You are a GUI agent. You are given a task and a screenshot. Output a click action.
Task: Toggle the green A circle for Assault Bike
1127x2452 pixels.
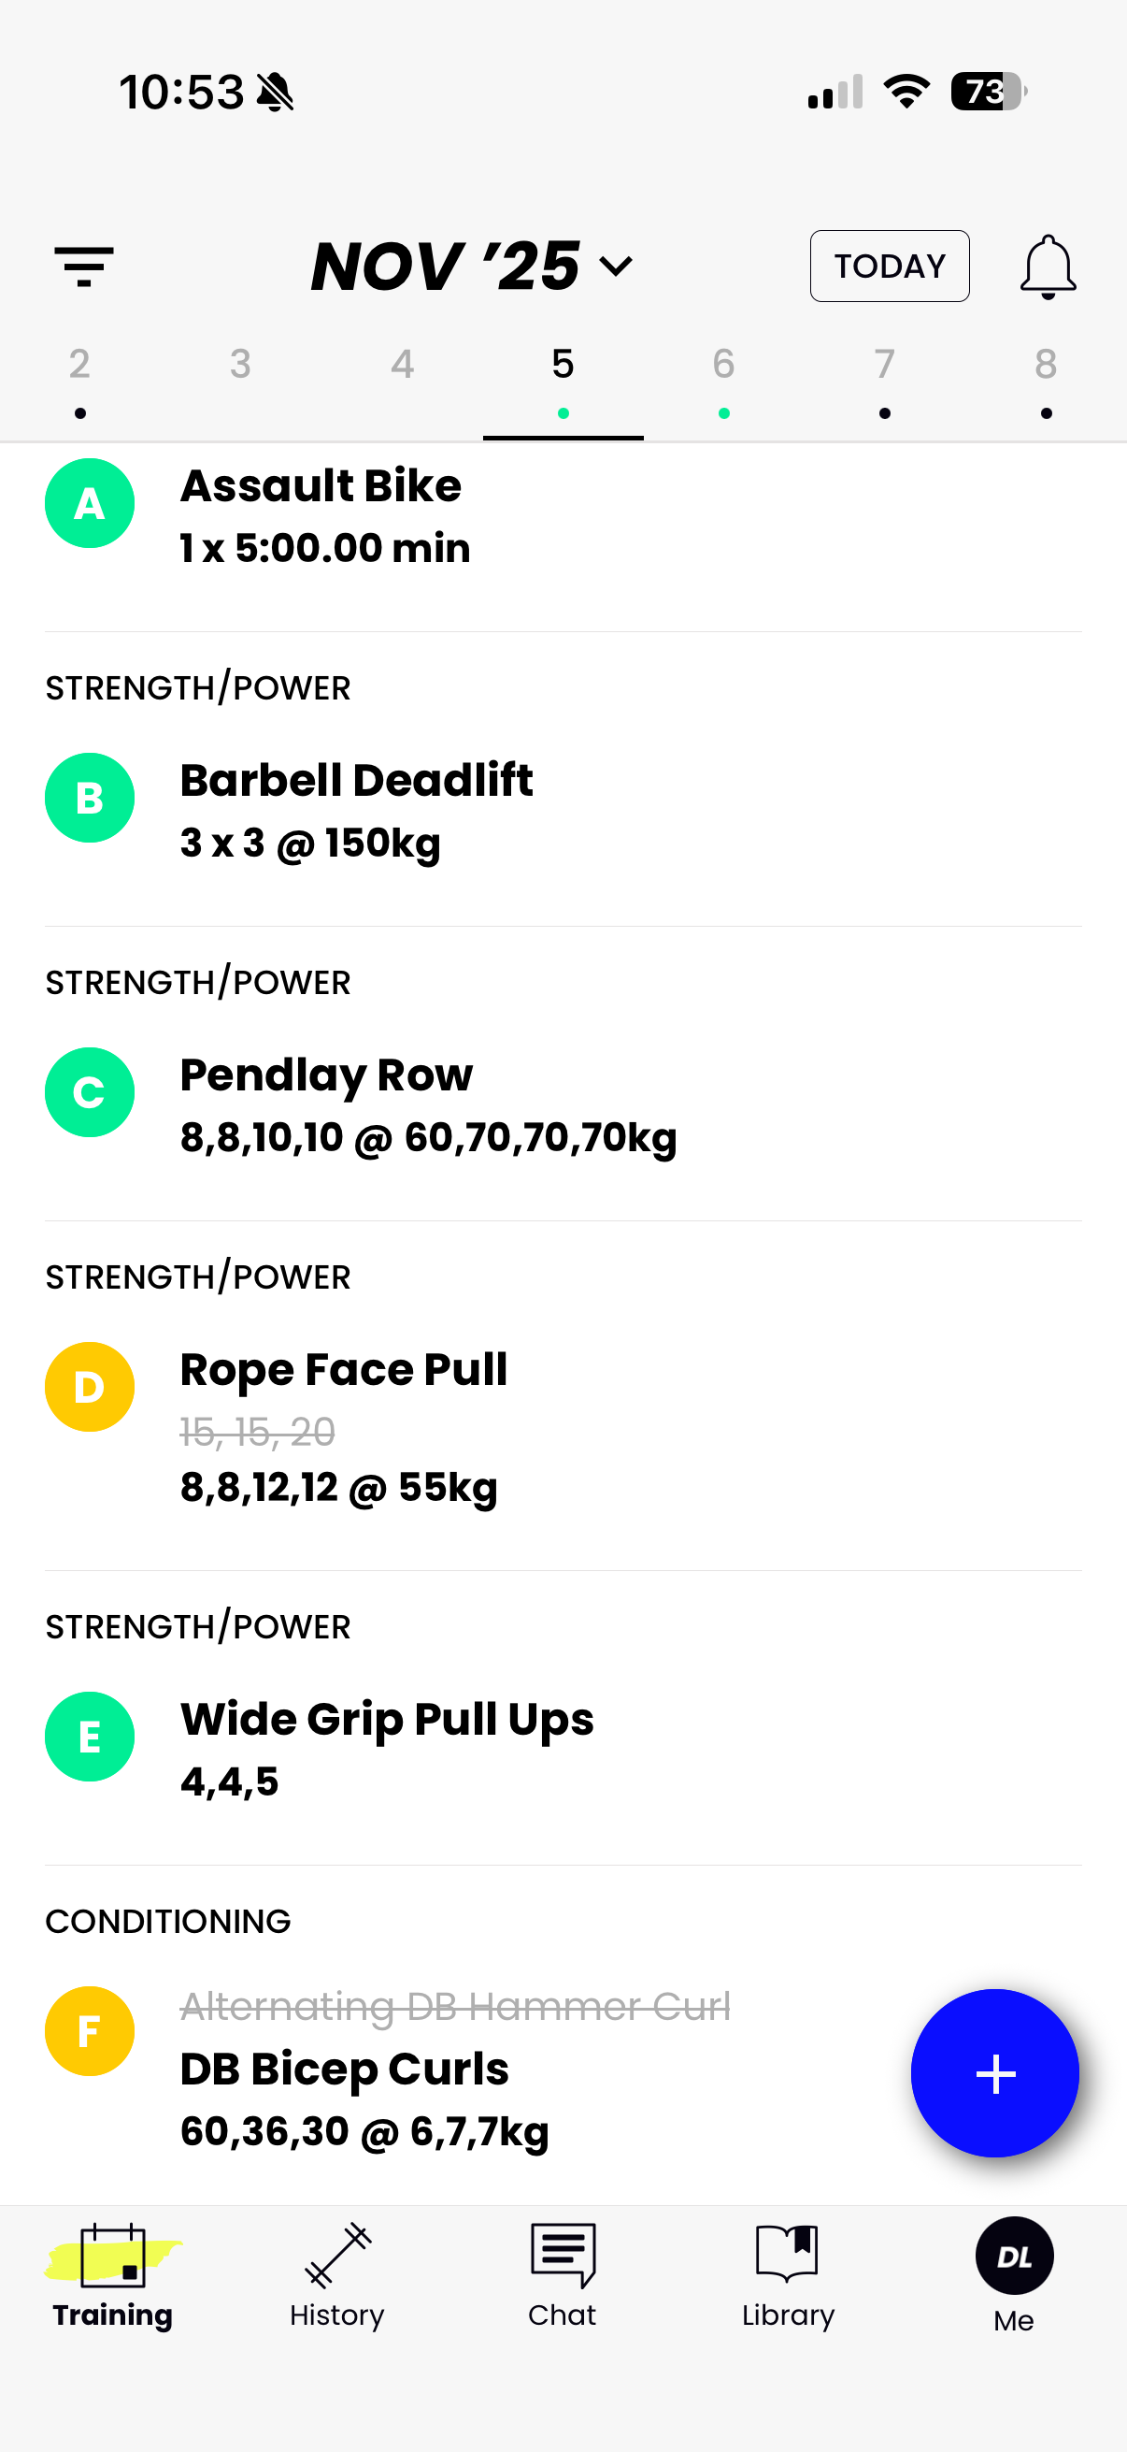click(90, 503)
